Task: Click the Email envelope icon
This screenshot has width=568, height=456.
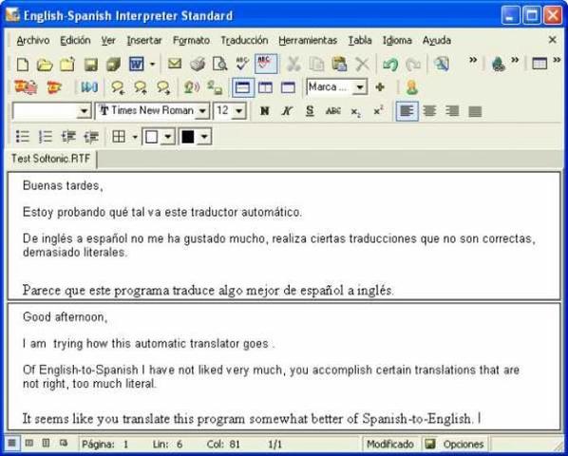Action: pos(175,64)
